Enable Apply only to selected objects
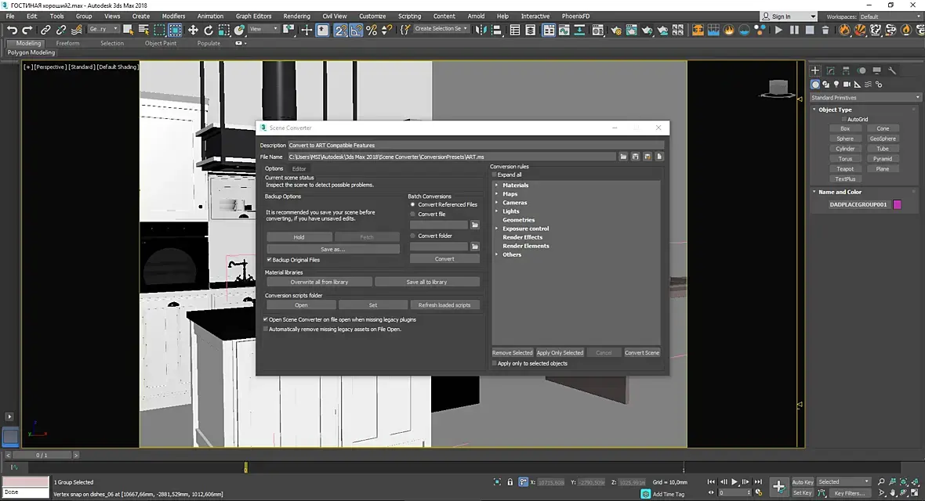The width and height of the screenshot is (925, 501). 495,363
